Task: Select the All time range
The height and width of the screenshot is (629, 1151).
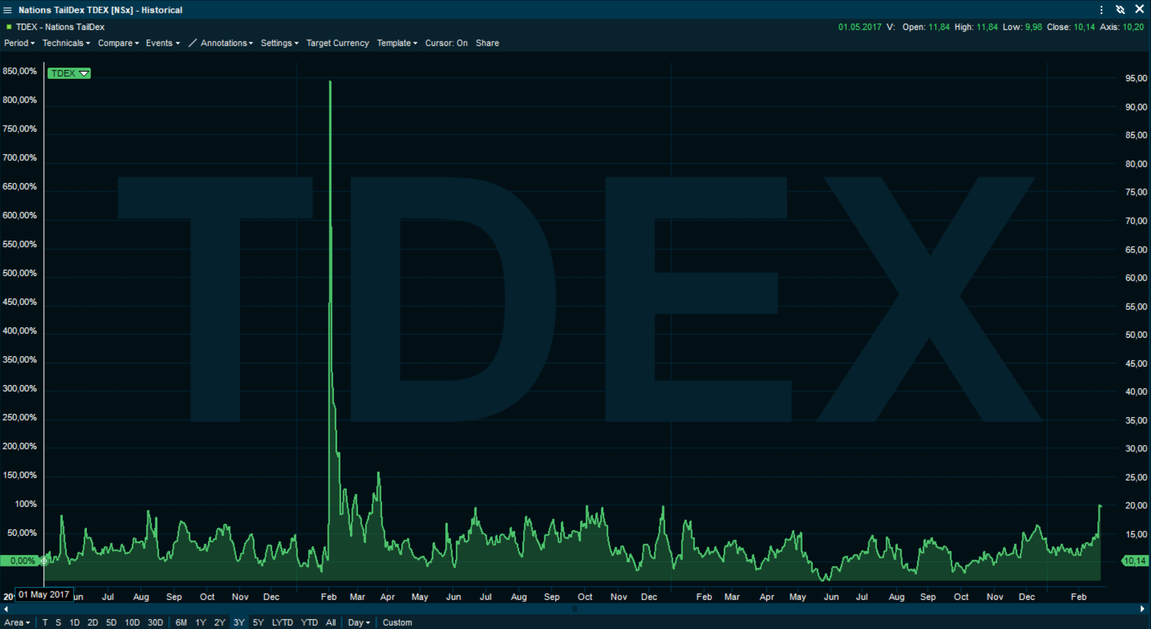Action: (330, 623)
